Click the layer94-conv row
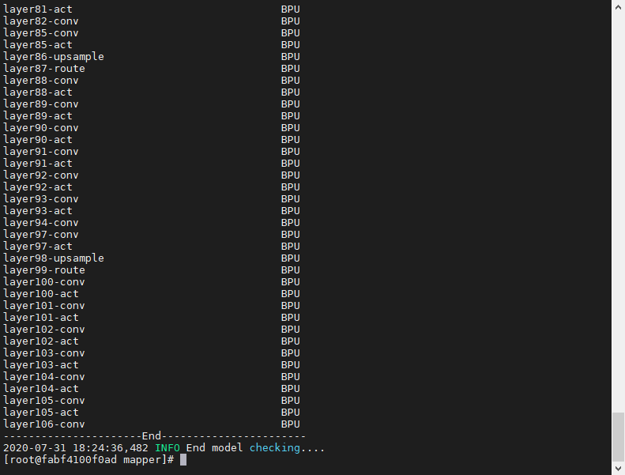Viewport: 625px width, 475px height. coord(41,223)
